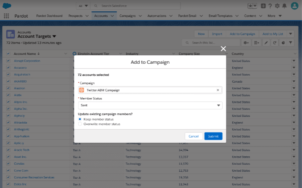Screen dimensions: 302x188
Task: Open the global actions plus icon
Action: click(263, 6)
